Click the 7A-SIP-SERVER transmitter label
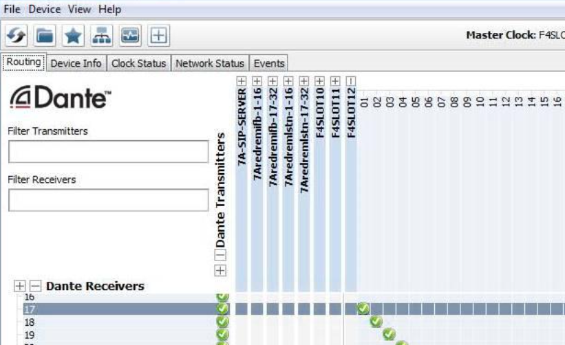 click(242, 126)
